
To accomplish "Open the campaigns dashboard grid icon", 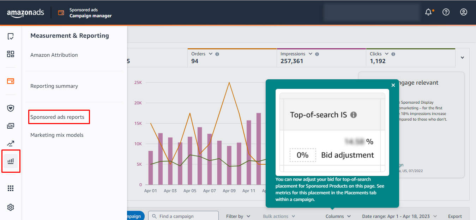I will coord(11,54).
